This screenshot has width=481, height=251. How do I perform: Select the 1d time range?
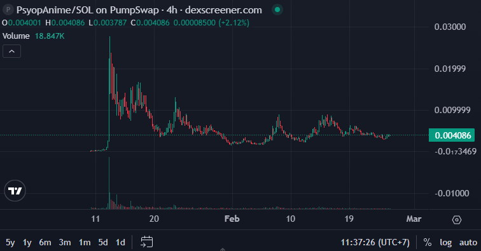(x=120, y=242)
